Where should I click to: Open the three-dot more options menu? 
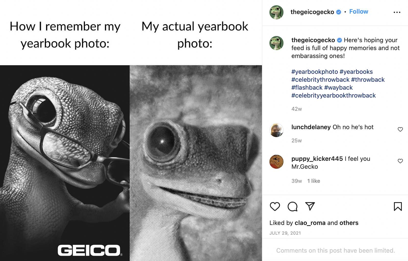pyautogui.click(x=397, y=12)
